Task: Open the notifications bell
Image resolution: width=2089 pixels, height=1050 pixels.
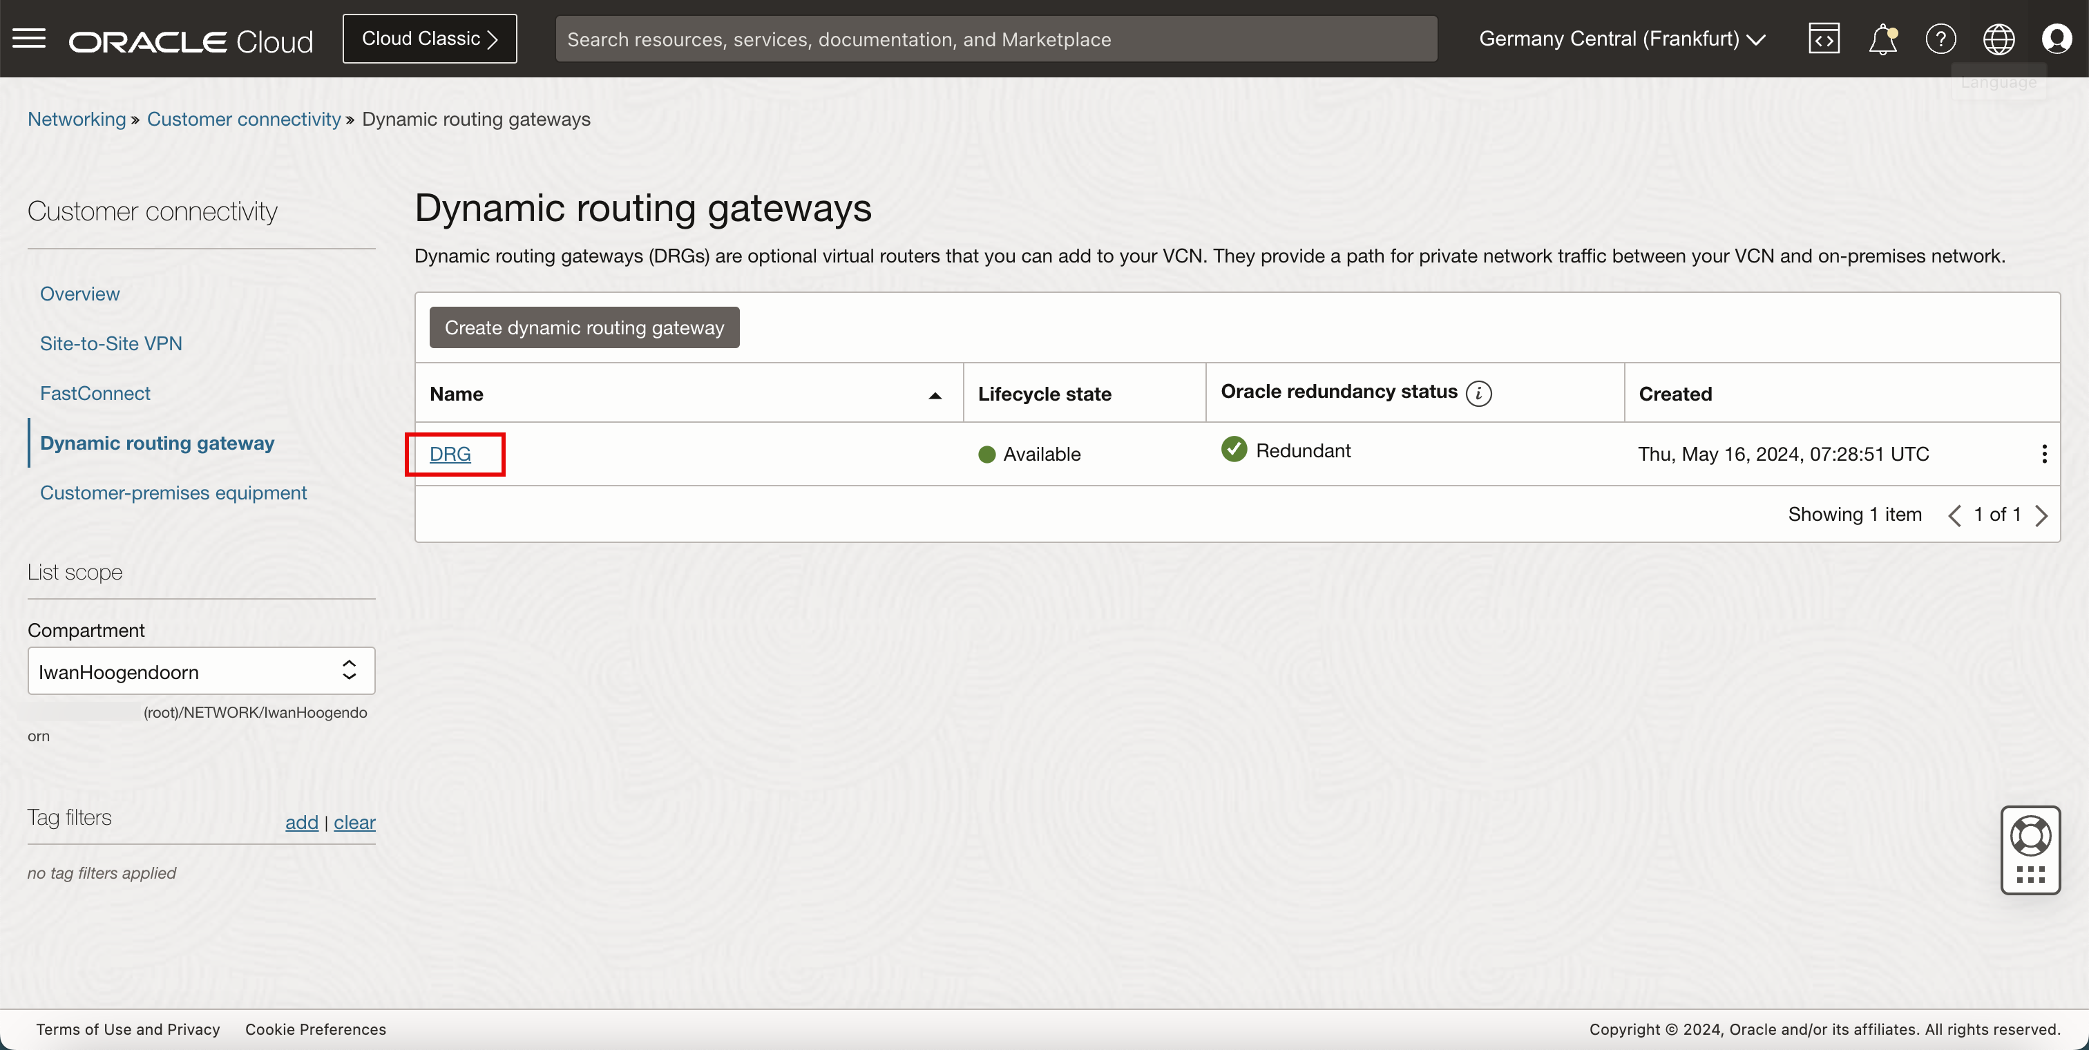Action: 1882,39
